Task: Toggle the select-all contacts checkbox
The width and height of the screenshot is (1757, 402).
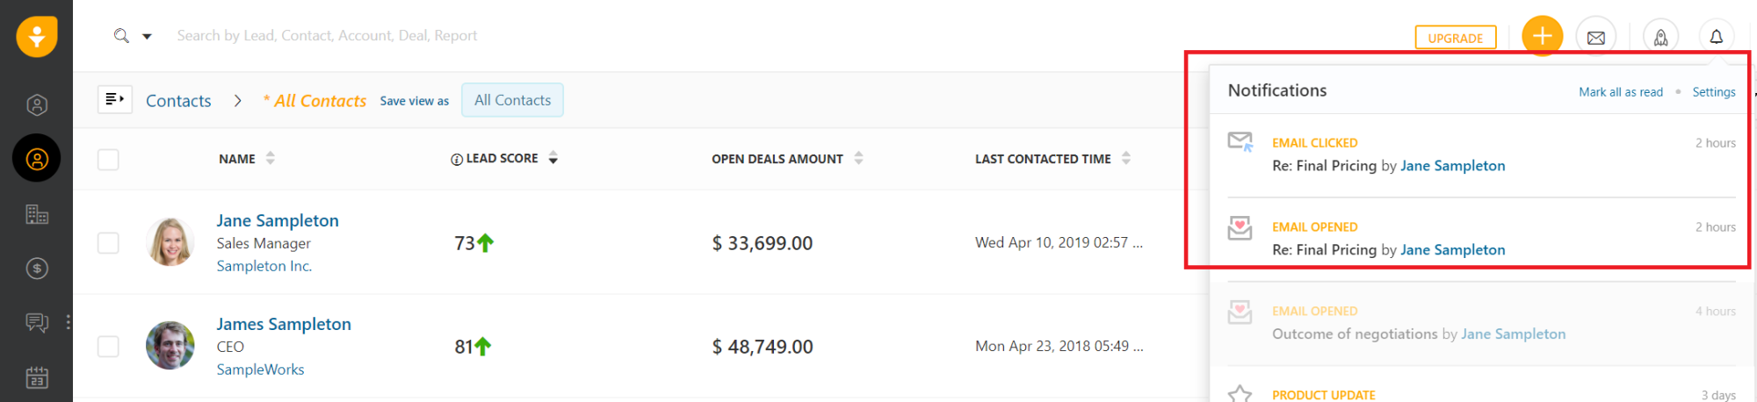Action: (x=108, y=160)
